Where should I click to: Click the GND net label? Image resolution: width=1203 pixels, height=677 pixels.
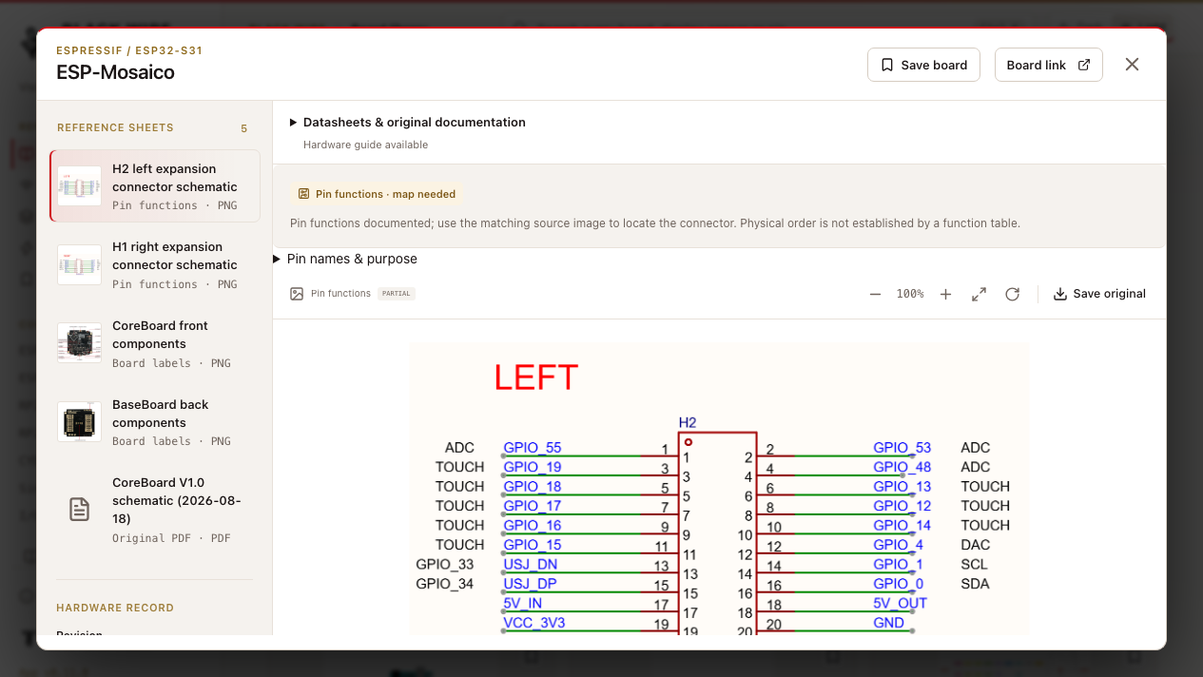tap(889, 623)
